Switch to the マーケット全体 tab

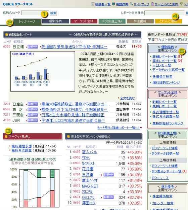click(84, 21)
